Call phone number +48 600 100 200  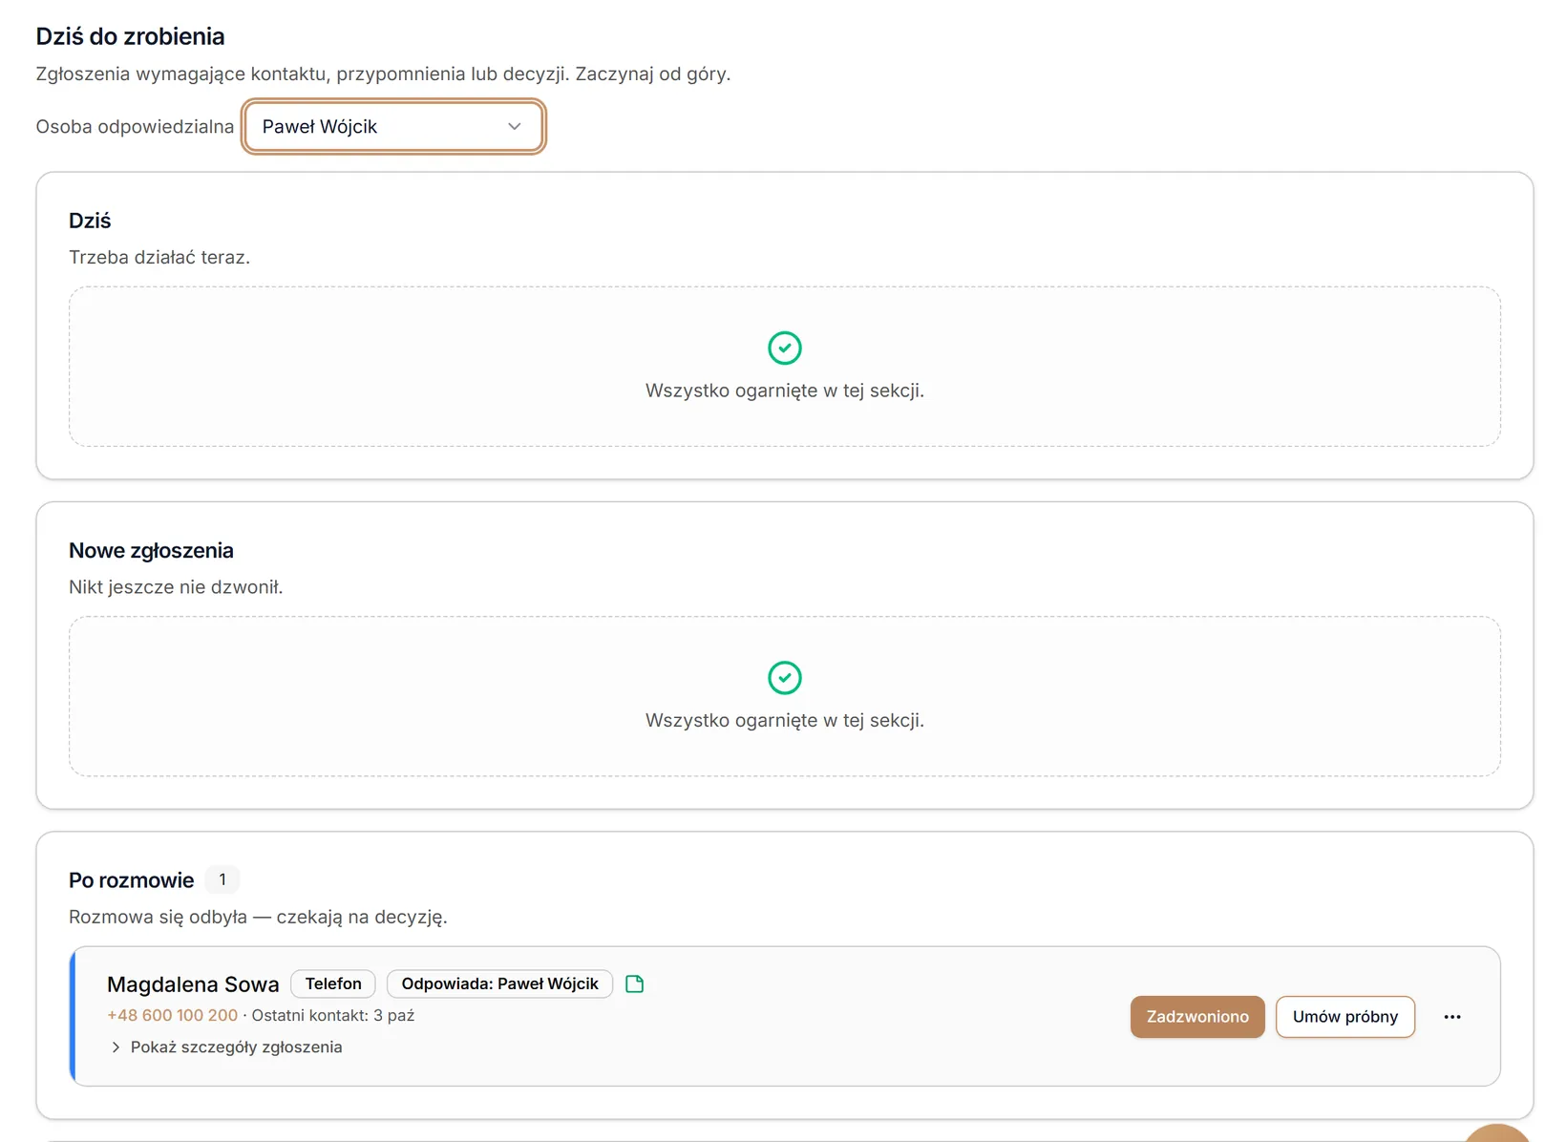tap(173, 1015)
